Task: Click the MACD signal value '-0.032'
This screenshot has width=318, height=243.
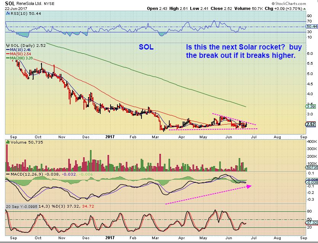Action: point(69,174)
